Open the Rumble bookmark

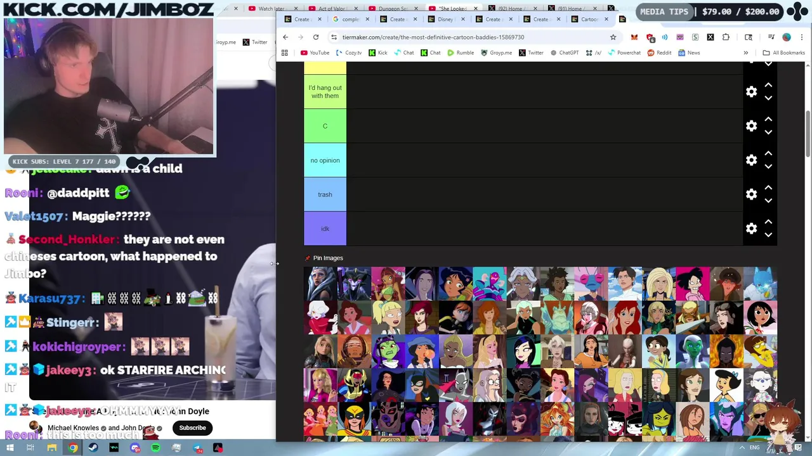pos(460,53)
